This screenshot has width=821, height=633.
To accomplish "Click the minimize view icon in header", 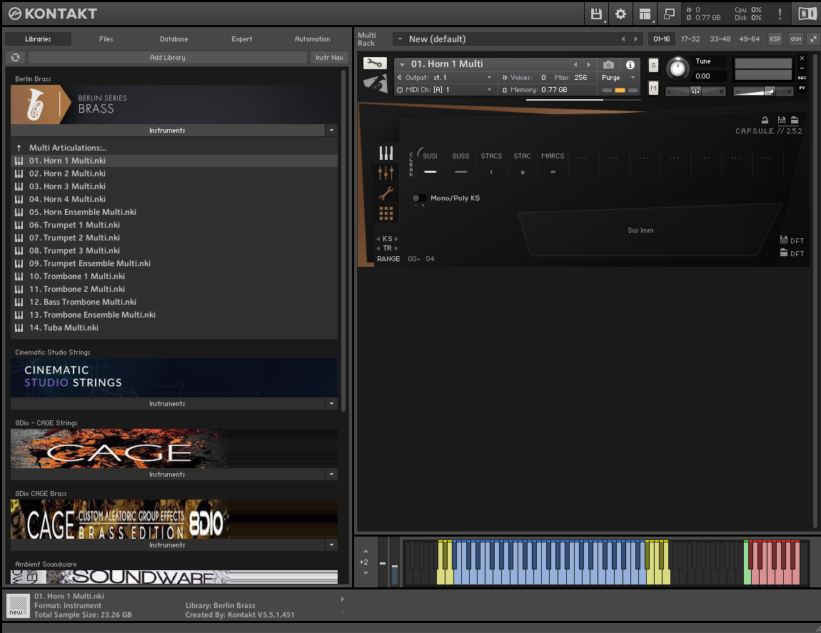I will [669, 14].
